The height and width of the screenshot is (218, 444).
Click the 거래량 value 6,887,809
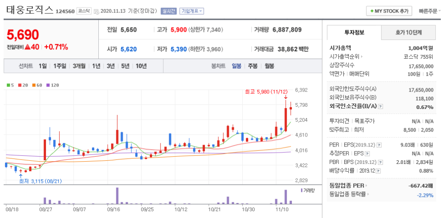(287, 30)
